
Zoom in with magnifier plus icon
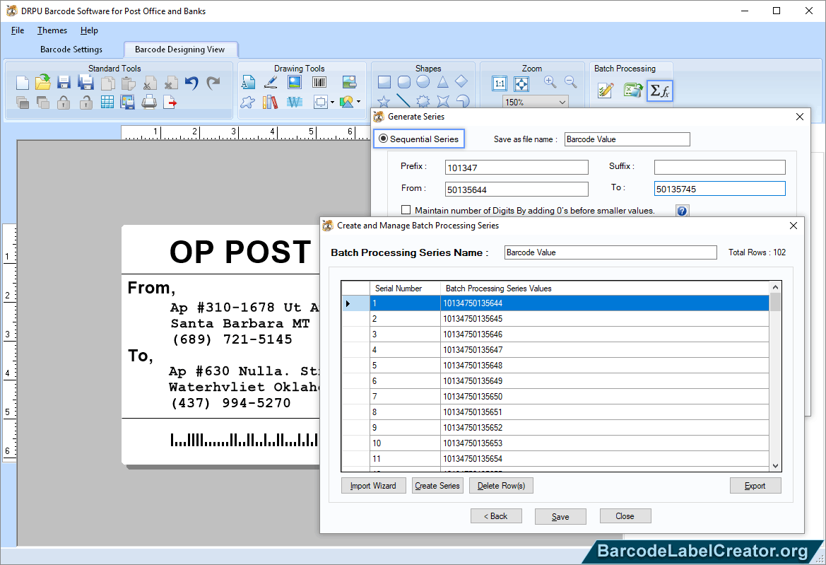[550, 82]
